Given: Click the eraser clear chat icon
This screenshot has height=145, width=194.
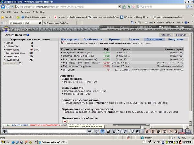Looking at the screenshot, I should 97,131.
